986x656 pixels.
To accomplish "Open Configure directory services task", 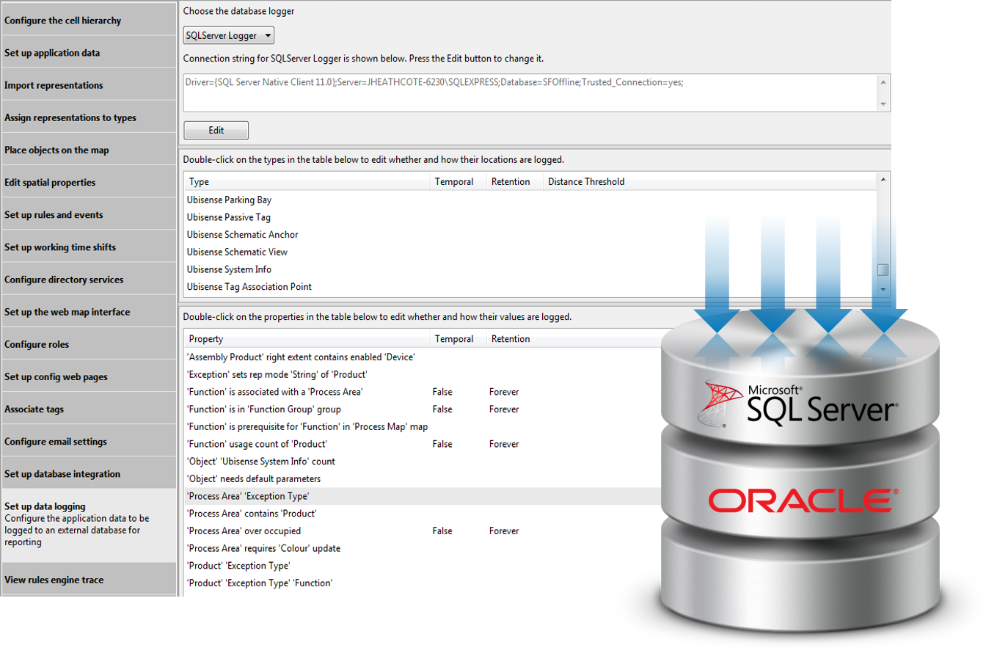I will [x=89, y=280].
